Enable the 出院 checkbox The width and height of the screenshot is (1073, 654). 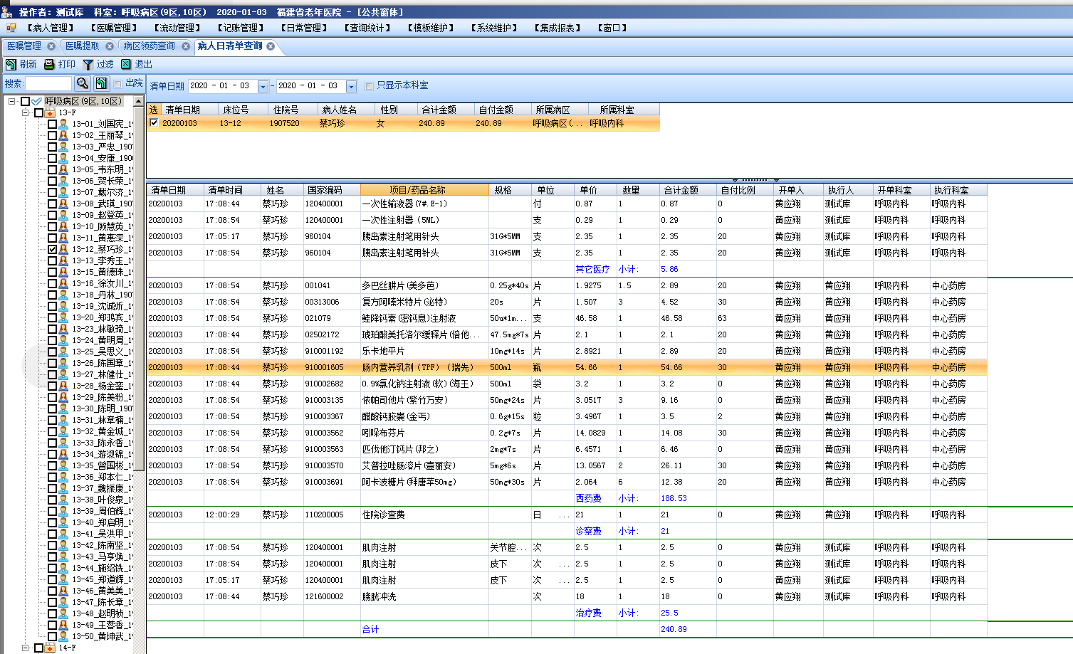click(x=118, y=84)
